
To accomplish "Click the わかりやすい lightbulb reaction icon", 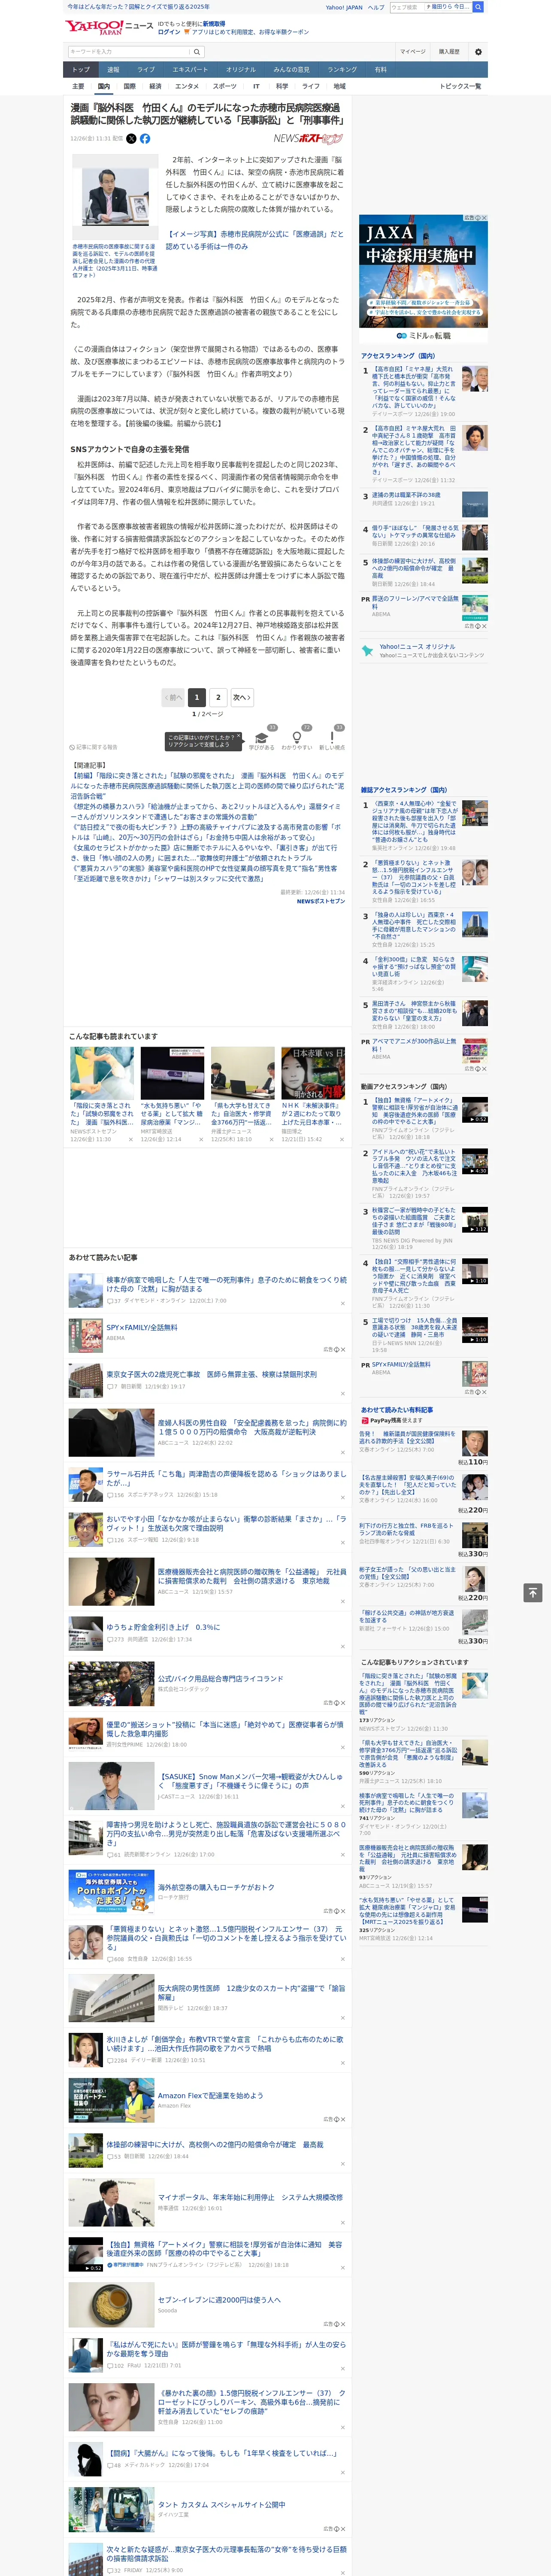I will coord(297,737).
